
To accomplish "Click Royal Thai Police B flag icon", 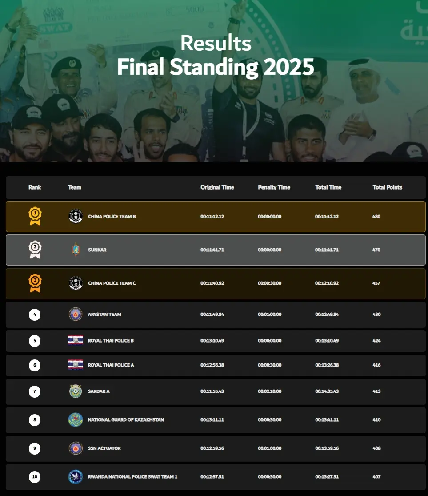I will point(76,340).
